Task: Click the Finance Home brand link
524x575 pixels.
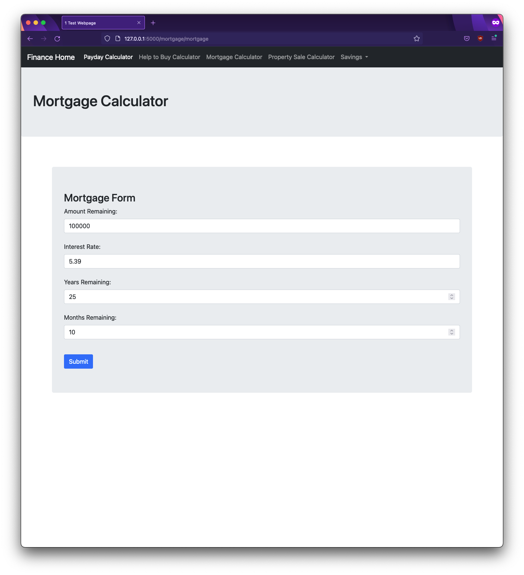Action: pyautogui.click(x=51, y=57)
